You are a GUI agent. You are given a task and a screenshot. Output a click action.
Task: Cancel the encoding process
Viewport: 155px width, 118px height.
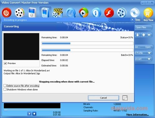[x=103, y=98]
